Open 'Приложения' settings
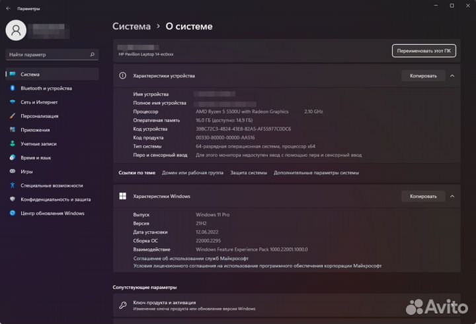 click(x=52, y=130)
